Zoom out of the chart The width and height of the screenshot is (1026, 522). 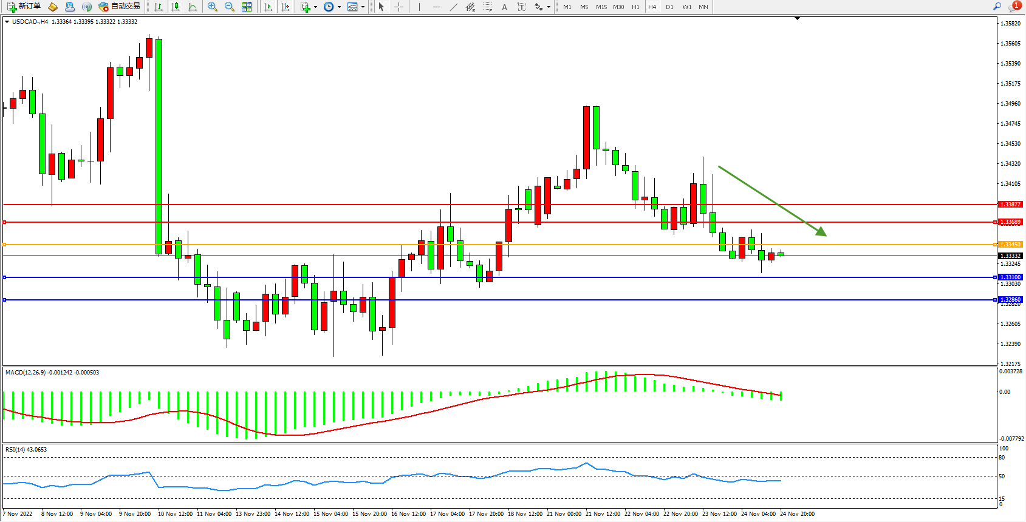coord(230,7)
